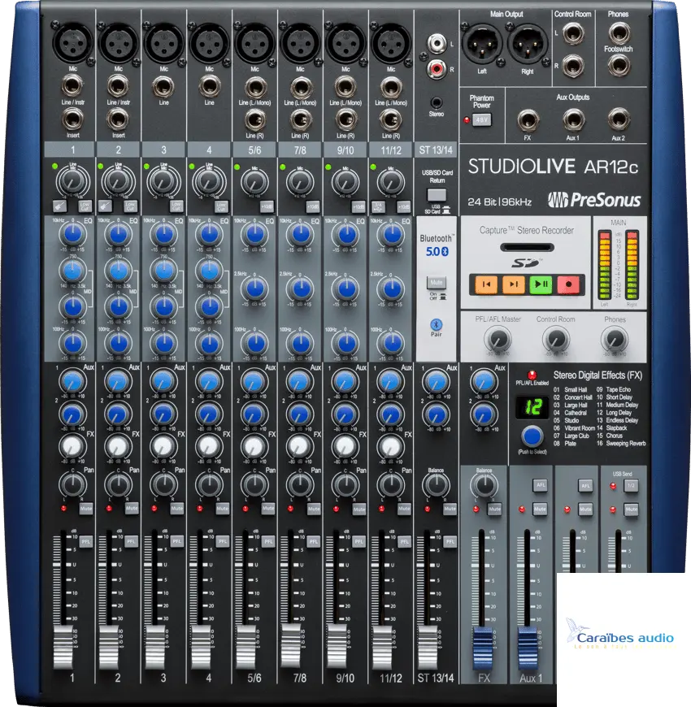
Task: Click the Phones output jack
Action: pos(619,33)
